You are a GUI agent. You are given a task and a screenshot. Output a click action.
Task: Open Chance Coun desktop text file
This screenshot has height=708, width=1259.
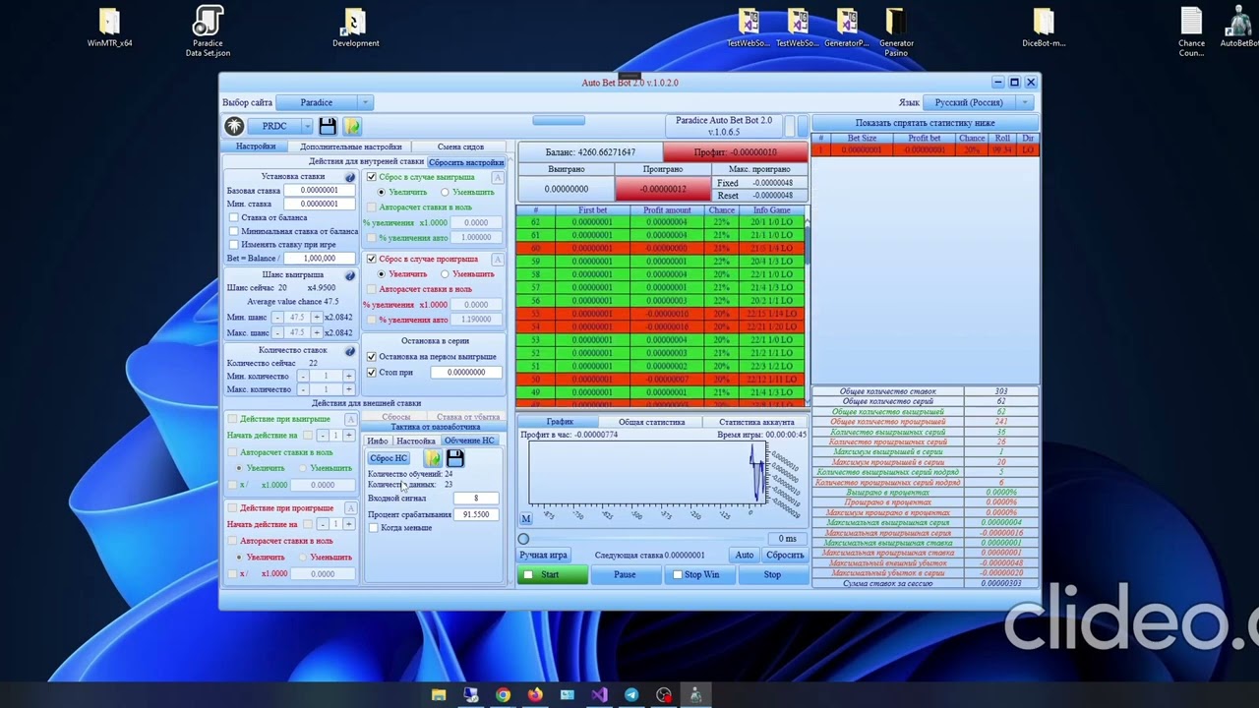[x=1191, y=31]
